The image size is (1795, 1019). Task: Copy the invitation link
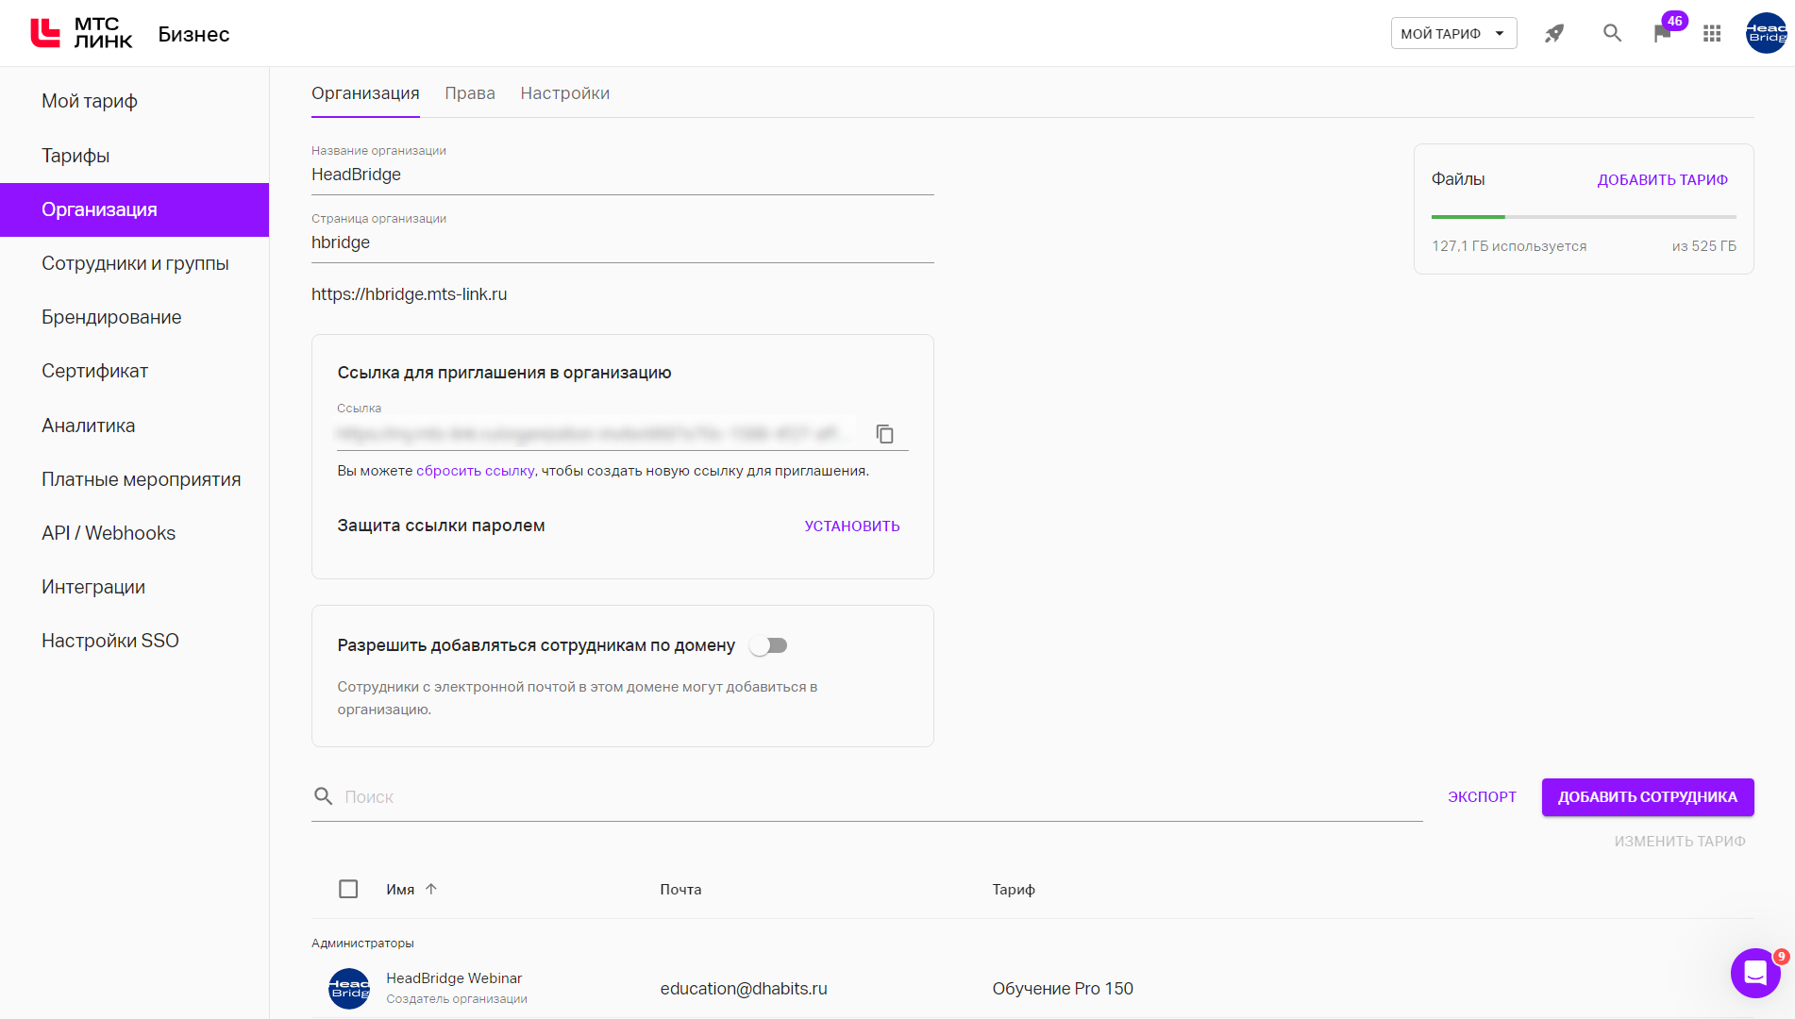pos(884,434)
